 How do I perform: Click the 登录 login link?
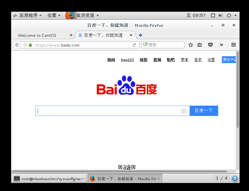click(x=198, y=60)
